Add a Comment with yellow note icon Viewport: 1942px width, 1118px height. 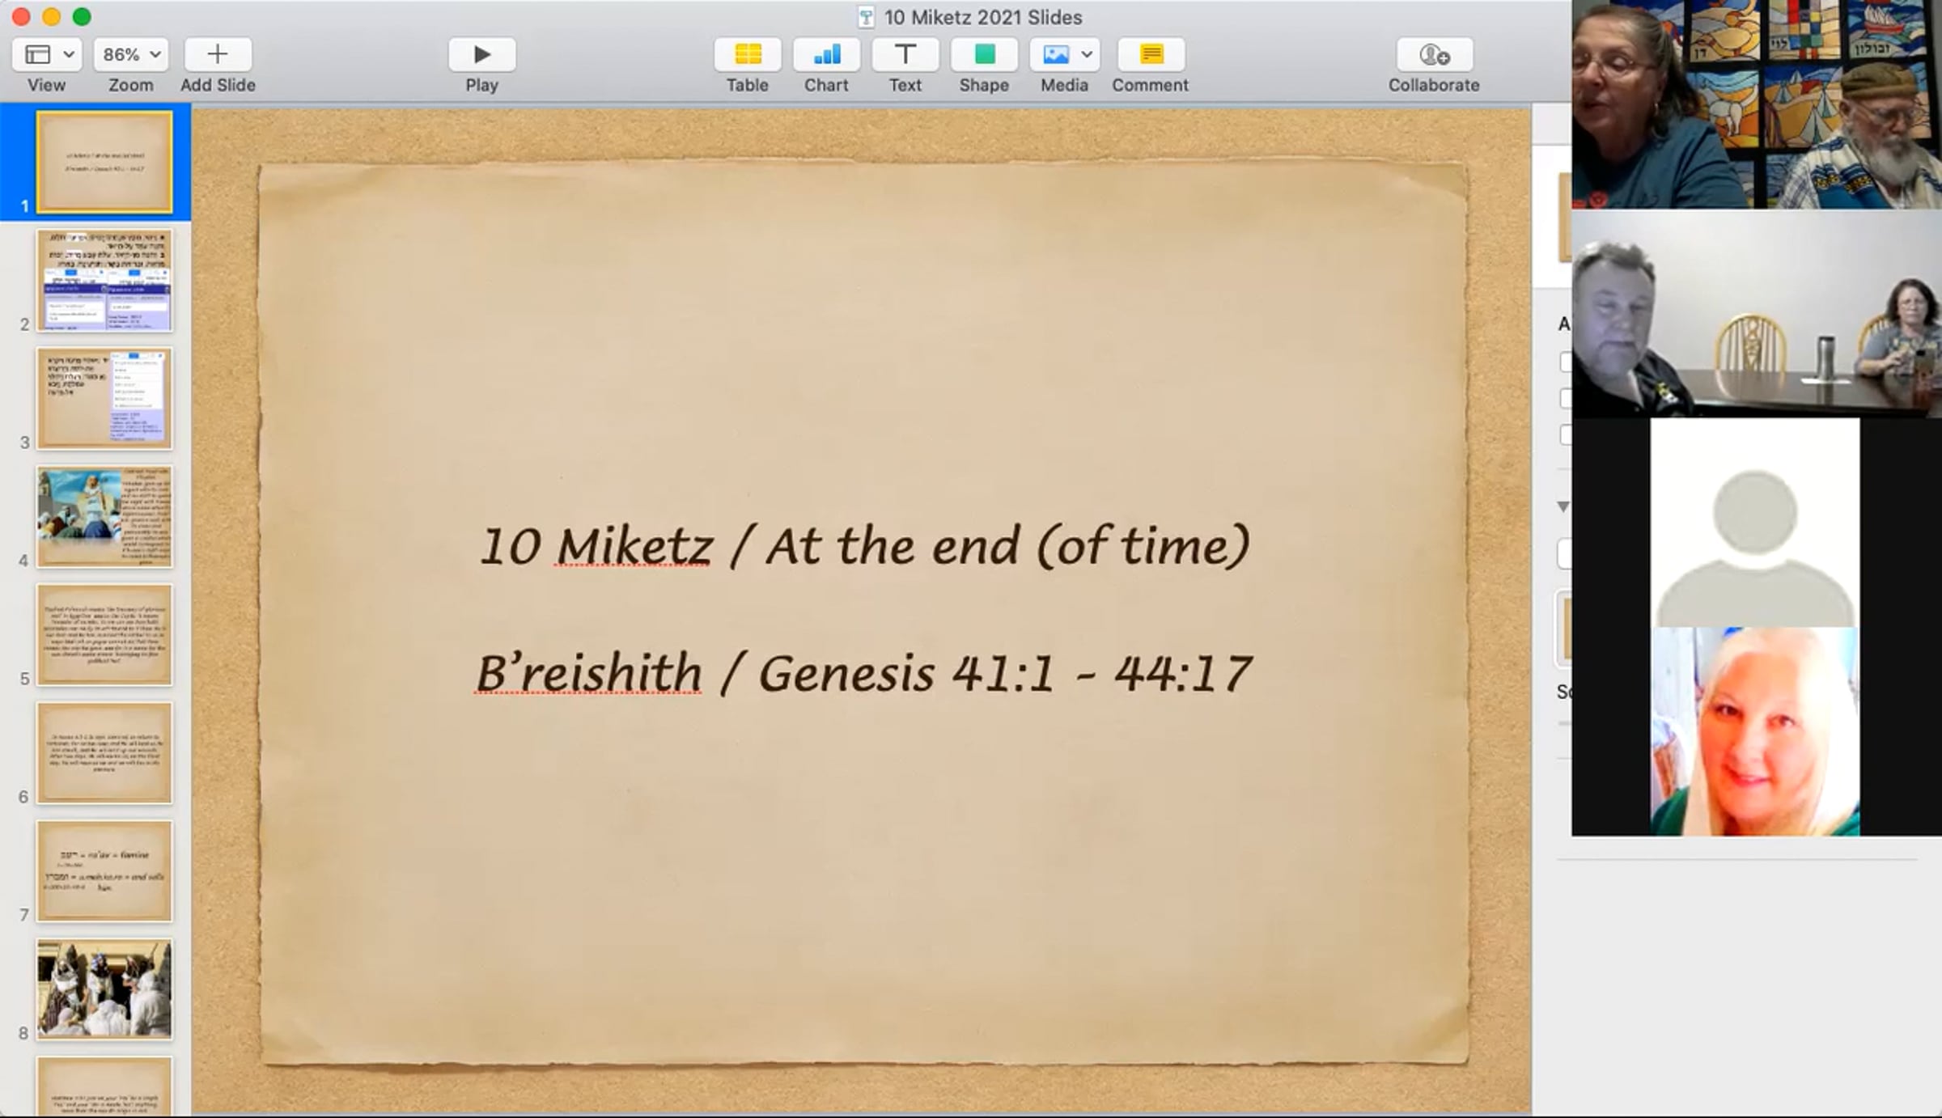pyautogui.click(x=1151, y=55)
